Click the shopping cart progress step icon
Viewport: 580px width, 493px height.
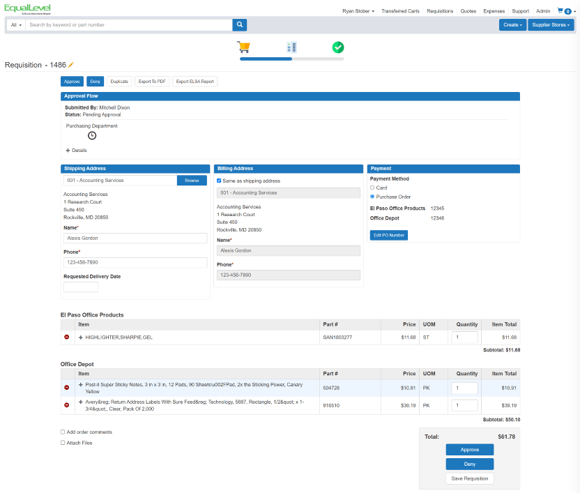coord(243,47)
